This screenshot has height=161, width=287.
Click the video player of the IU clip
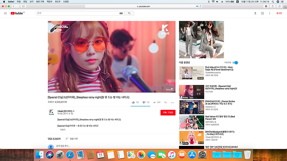tap(112, 57)
